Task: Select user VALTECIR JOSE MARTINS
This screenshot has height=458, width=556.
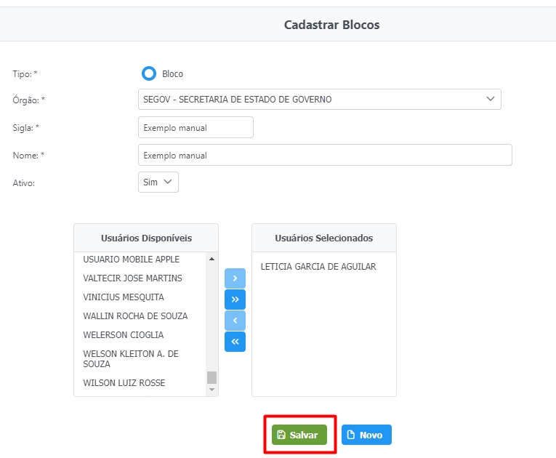Action: coord(133,278)
